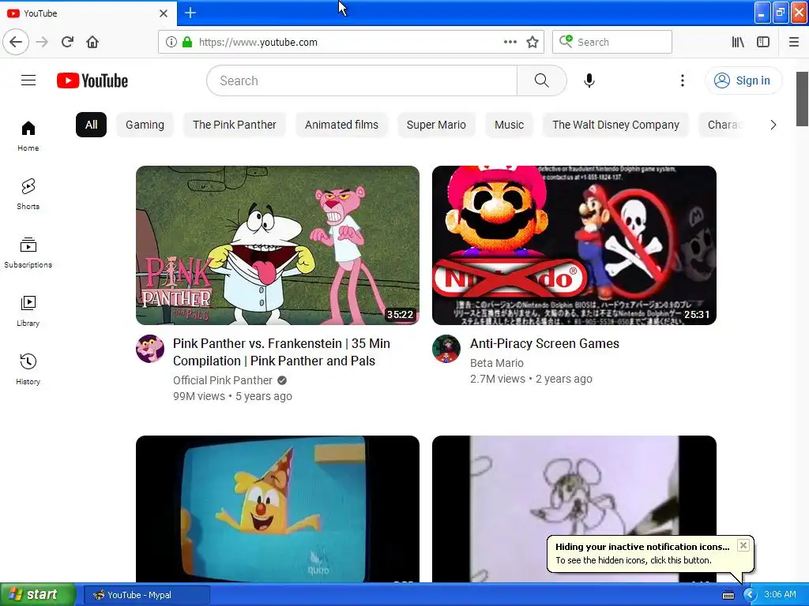Dismiss the notification icons balloon tip
The image size is (809, 606).
tap(743, 545)
